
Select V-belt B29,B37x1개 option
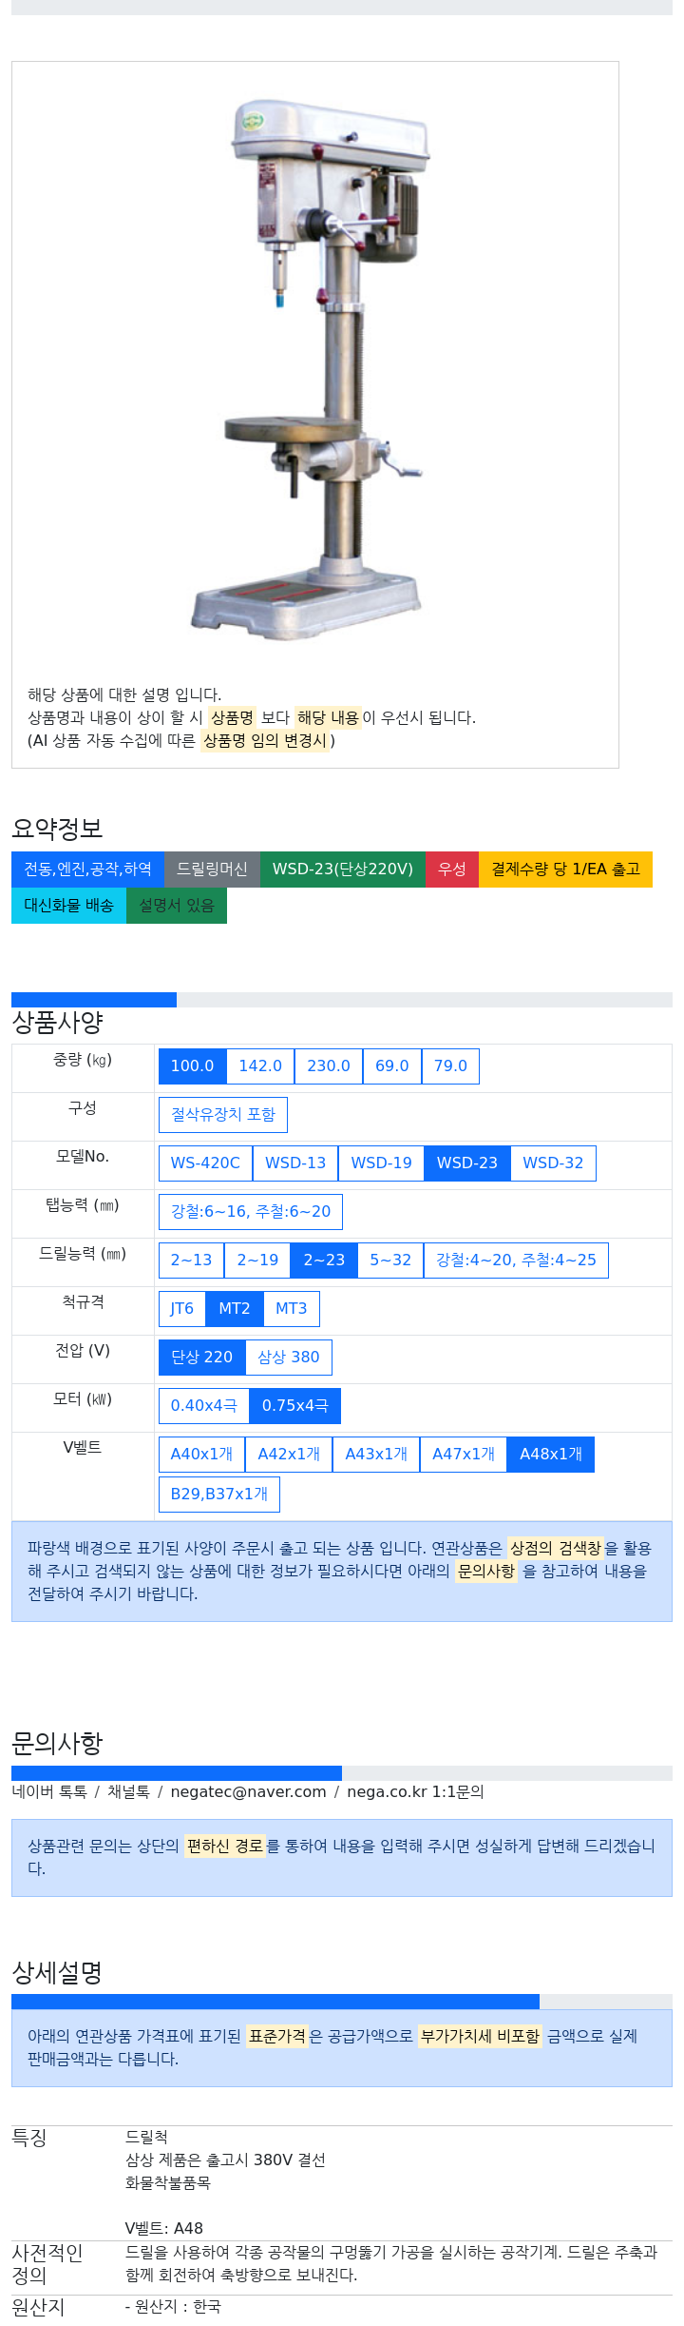coord(219,1494)
